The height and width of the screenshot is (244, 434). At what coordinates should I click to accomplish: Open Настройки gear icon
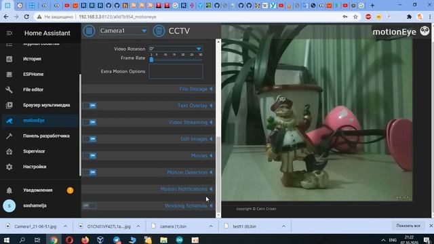coord(9,167)
